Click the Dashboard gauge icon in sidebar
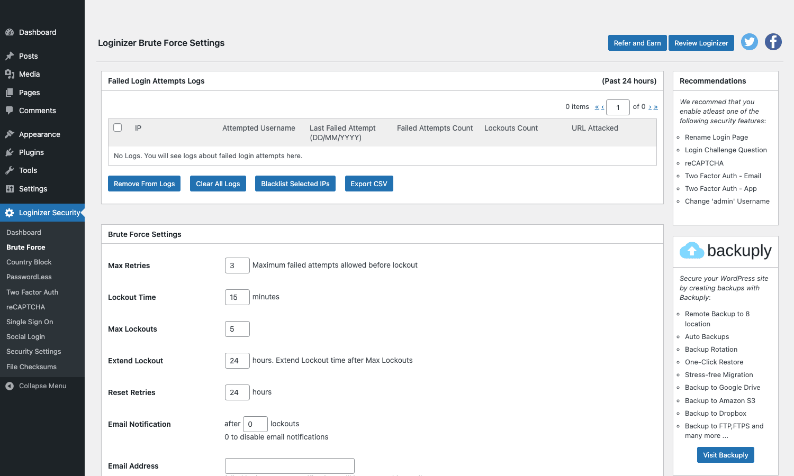 pyautogui.click(x=10, y=32)
